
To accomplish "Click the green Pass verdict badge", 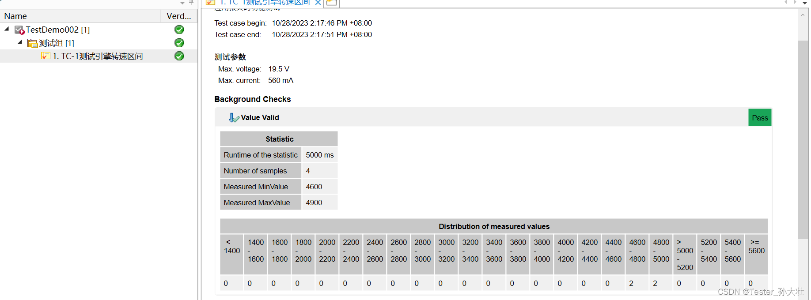I will [x=760, y=118].
